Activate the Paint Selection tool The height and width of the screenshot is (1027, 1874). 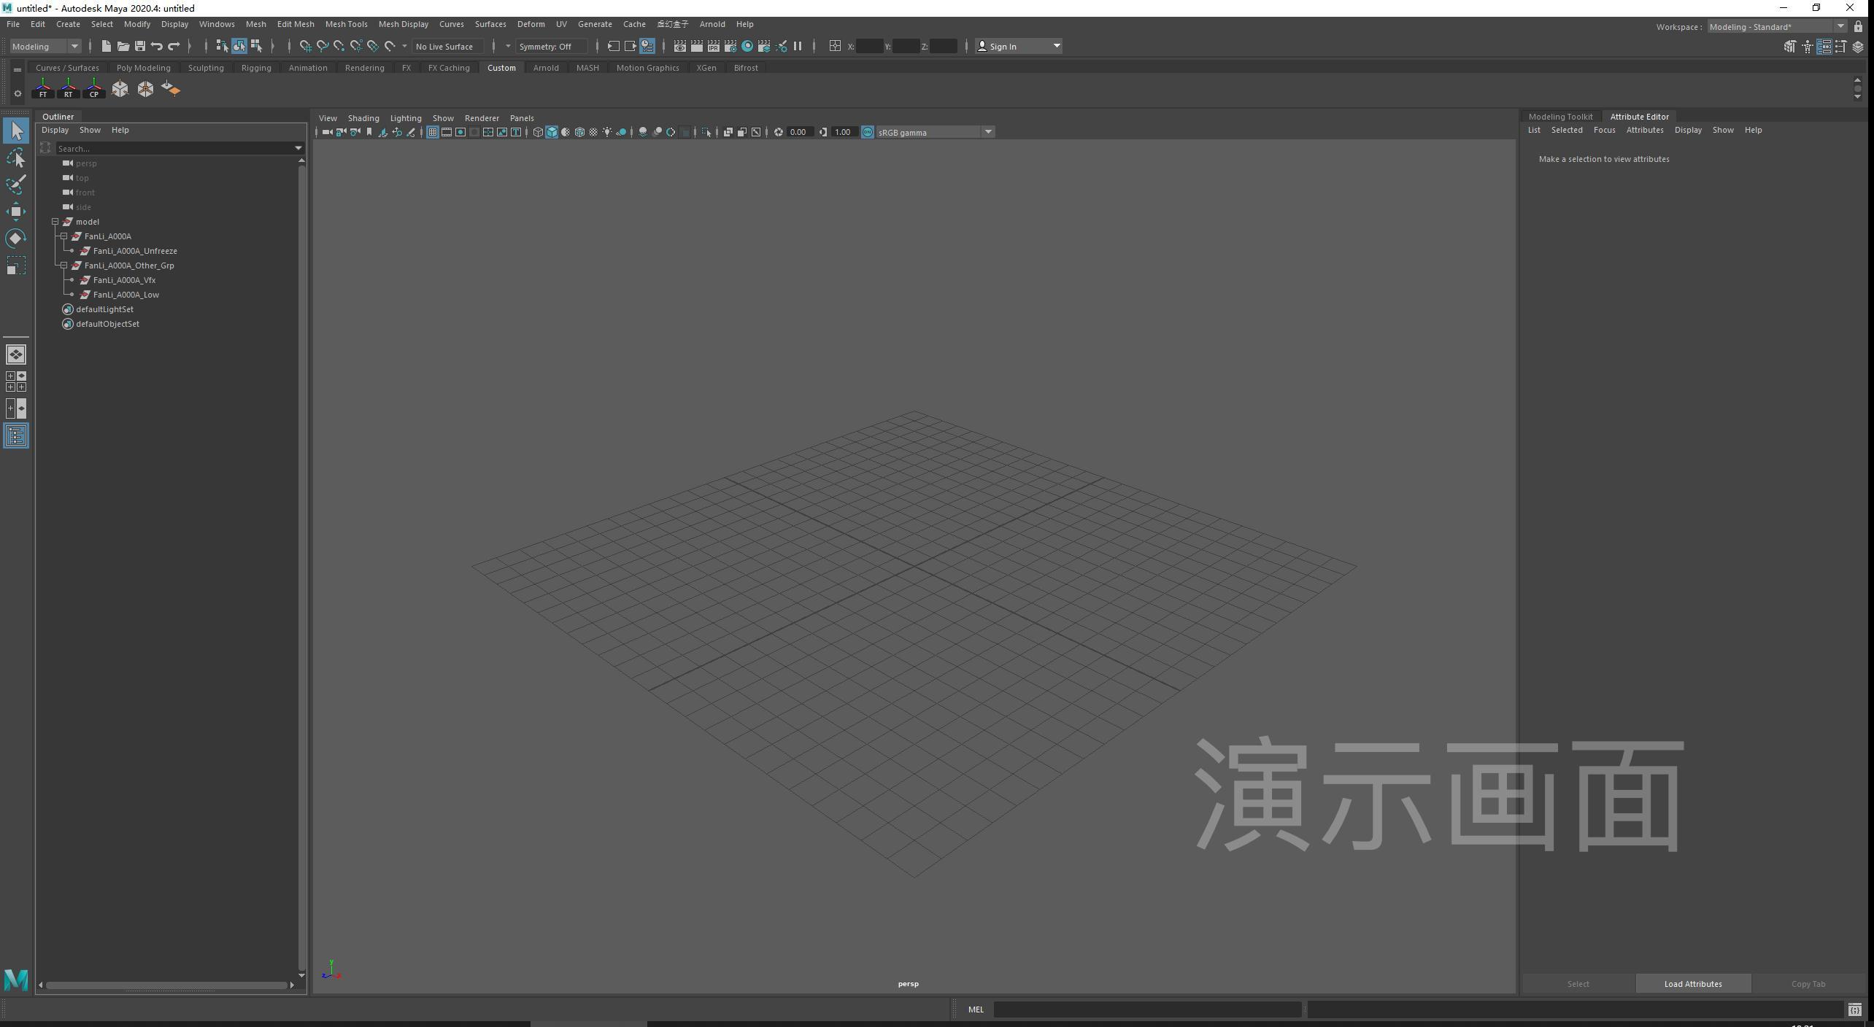pos(16,185)
